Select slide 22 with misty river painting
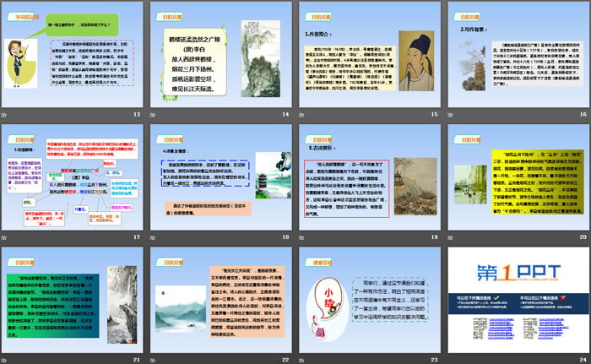Viewport: 591px width, 364px height. 221,300
